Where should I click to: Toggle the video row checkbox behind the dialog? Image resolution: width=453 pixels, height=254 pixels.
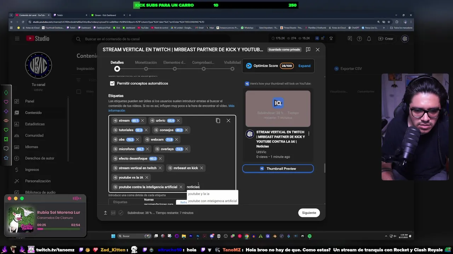coord(79,92)
